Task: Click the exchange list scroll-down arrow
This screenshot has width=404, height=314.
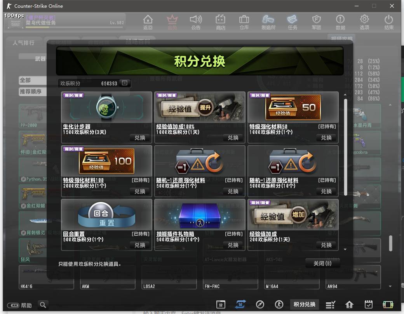Action: coord(345,249)
